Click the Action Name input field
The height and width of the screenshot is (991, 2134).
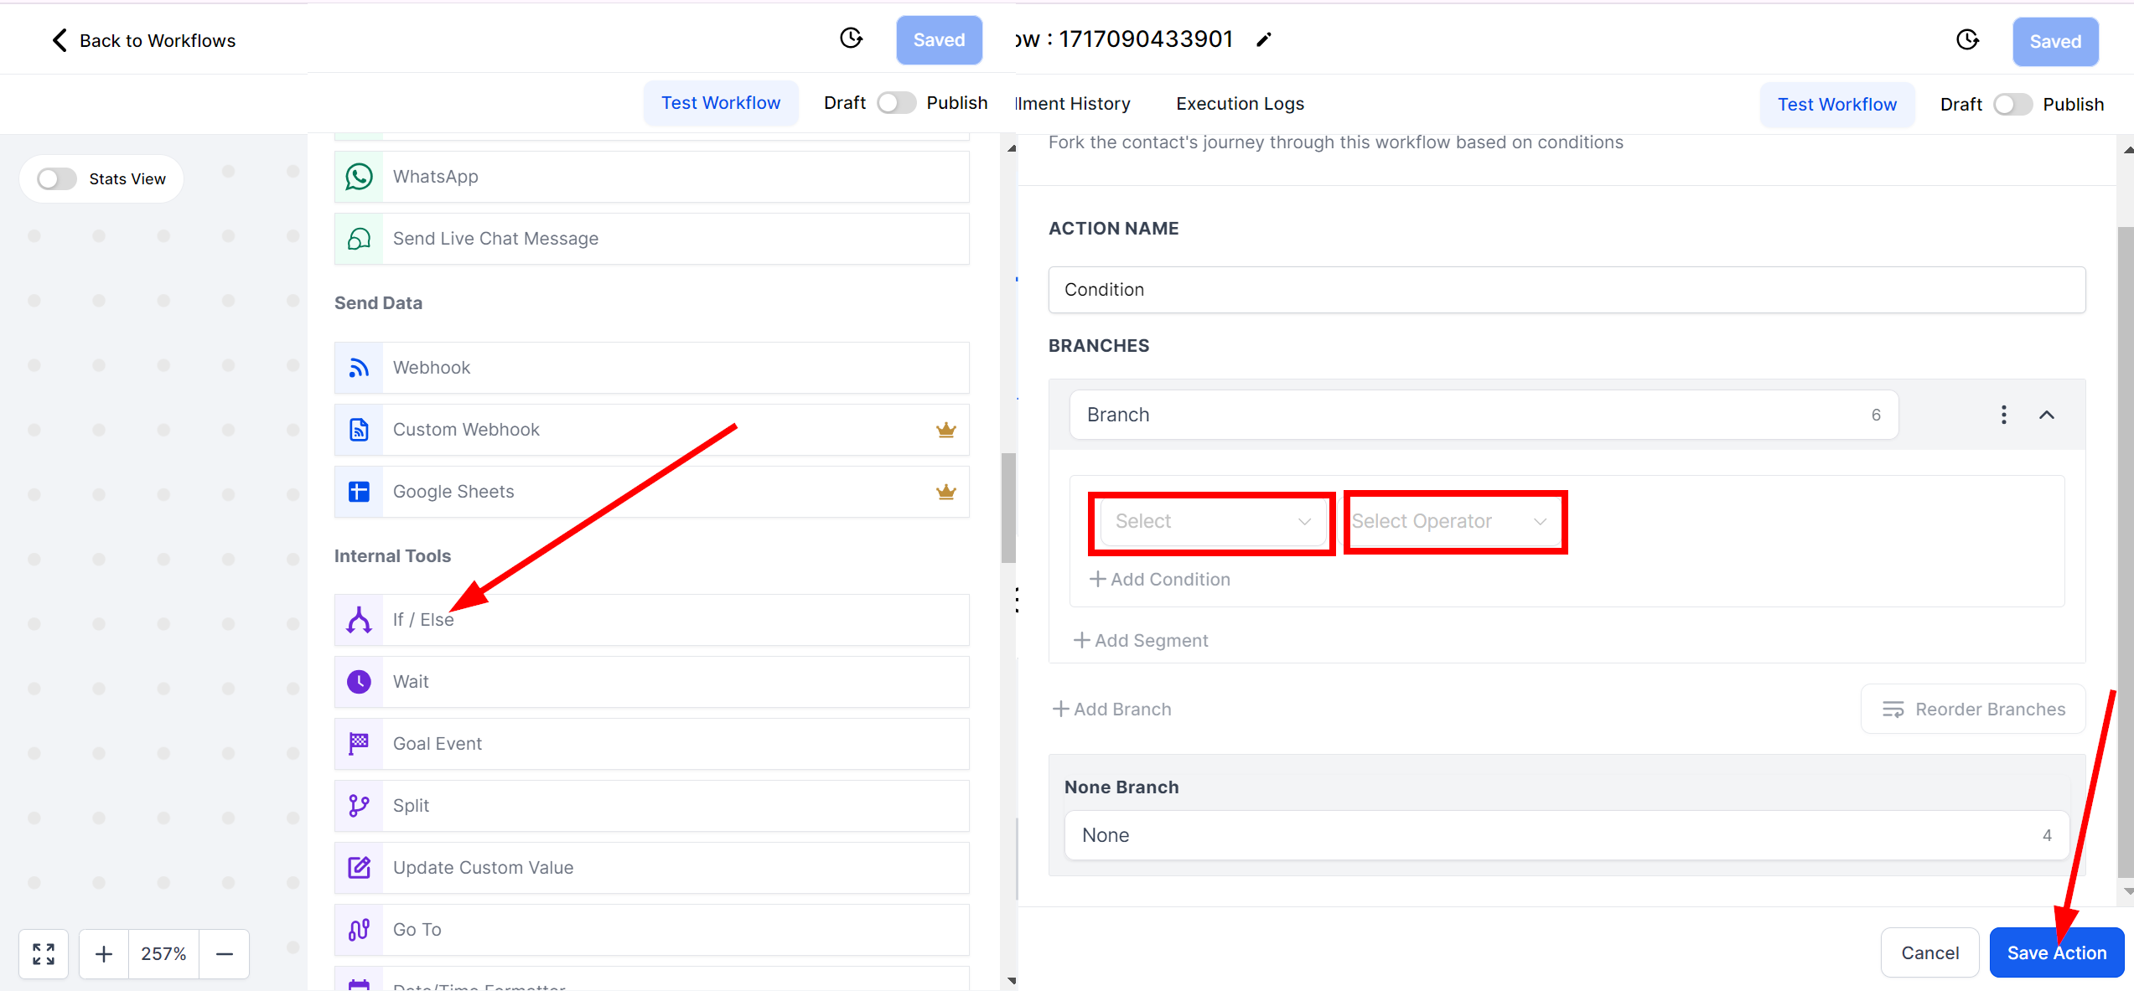tap(1567, 290)
